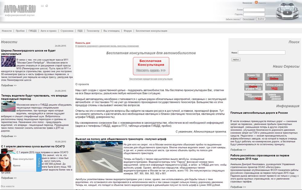Screen dimensions: 302x190
Task: Open Форум menu item
Action: tap(127, 31)
